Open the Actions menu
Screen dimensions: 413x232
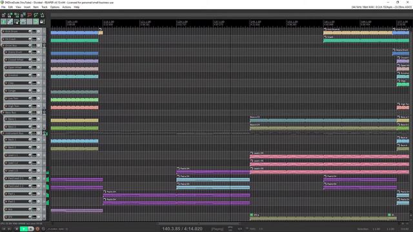[x=66, y=7]
